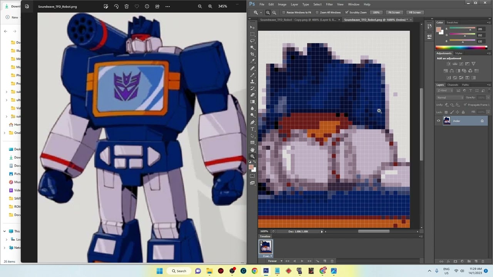Viewport: 493px width, 277px height.
Task: Toggle lock transparent pixels in Layers
Action: [x=446, y=112]
